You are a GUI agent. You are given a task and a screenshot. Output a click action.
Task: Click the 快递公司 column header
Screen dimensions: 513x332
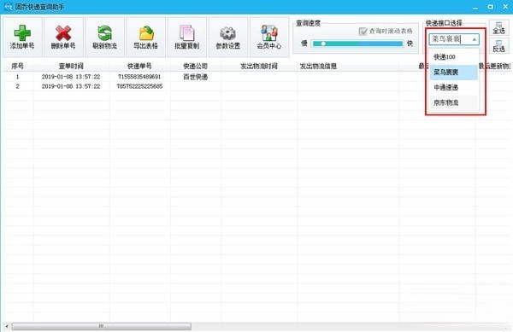click(195, 67)
